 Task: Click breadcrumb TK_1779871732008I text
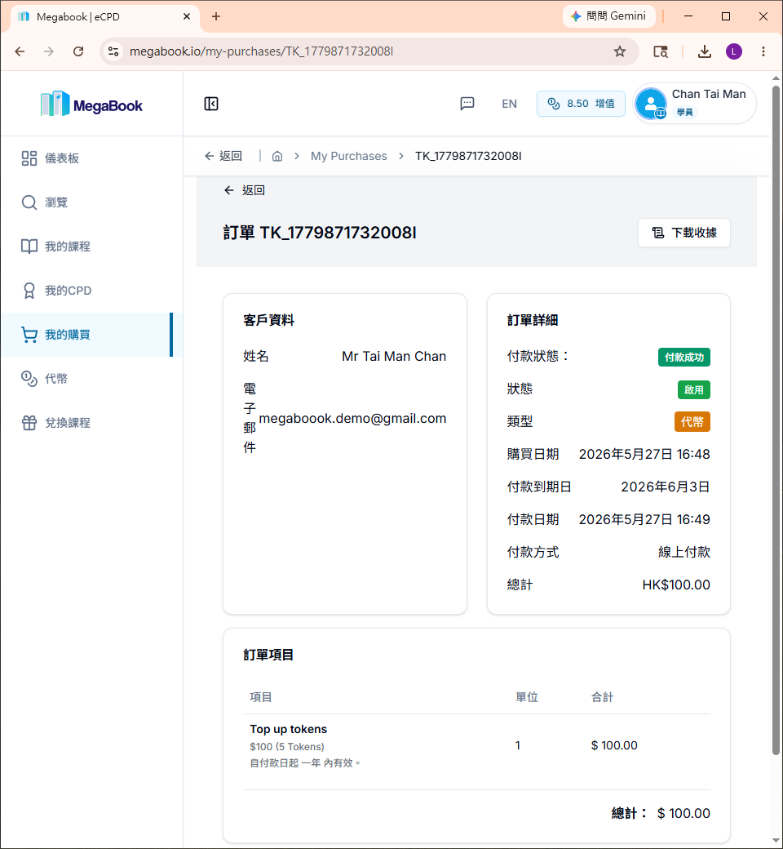(468, 156)
